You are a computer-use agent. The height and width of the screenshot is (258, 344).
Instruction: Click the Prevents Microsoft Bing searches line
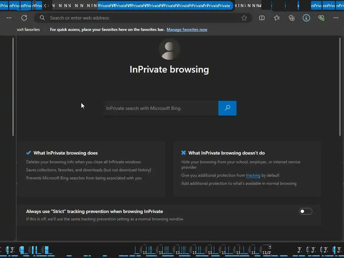coord(84,178)
